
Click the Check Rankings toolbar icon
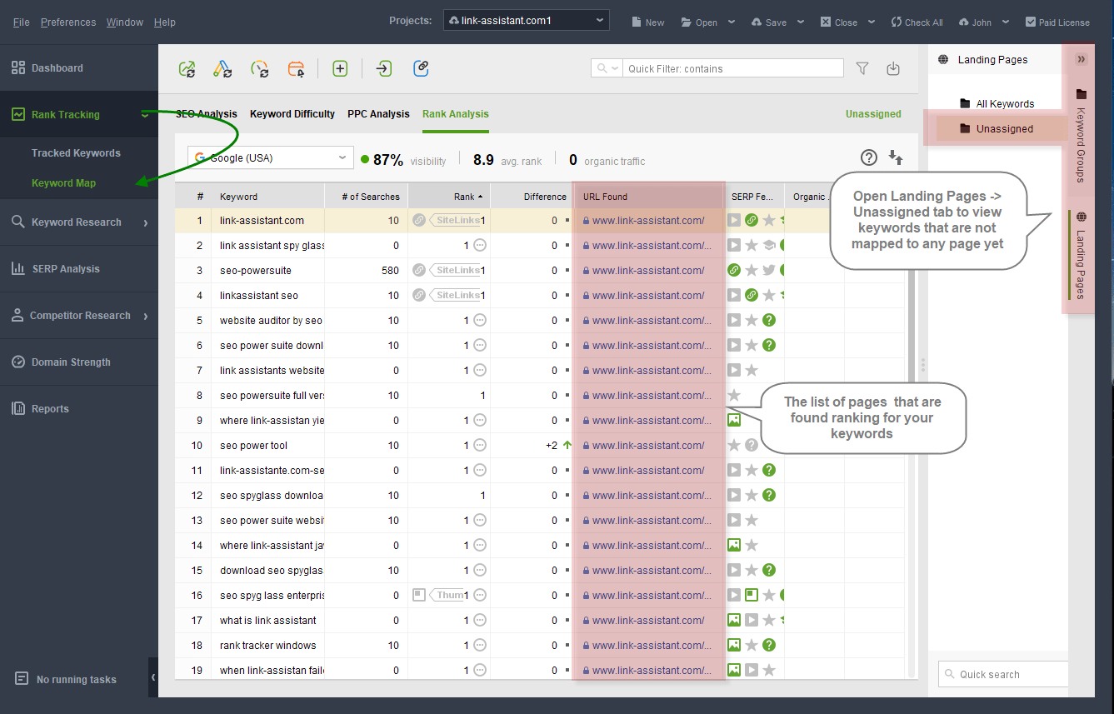click(x=187, y=69)
